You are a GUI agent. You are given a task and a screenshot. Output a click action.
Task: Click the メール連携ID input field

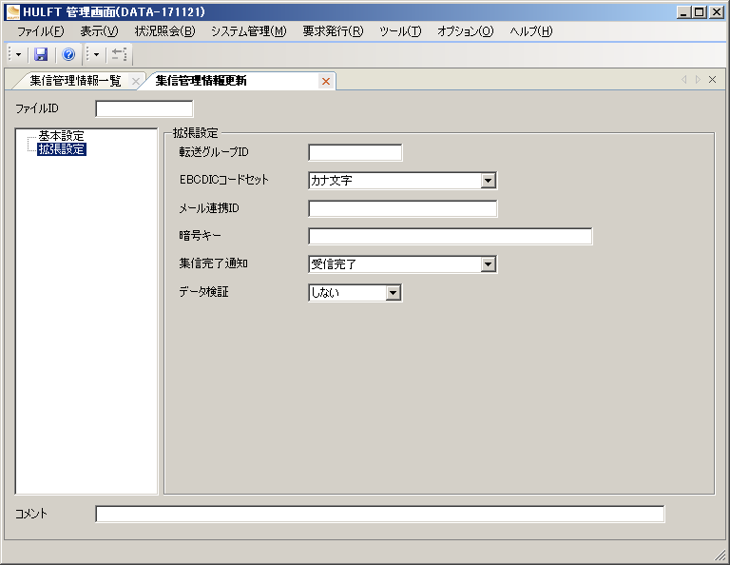403,208
